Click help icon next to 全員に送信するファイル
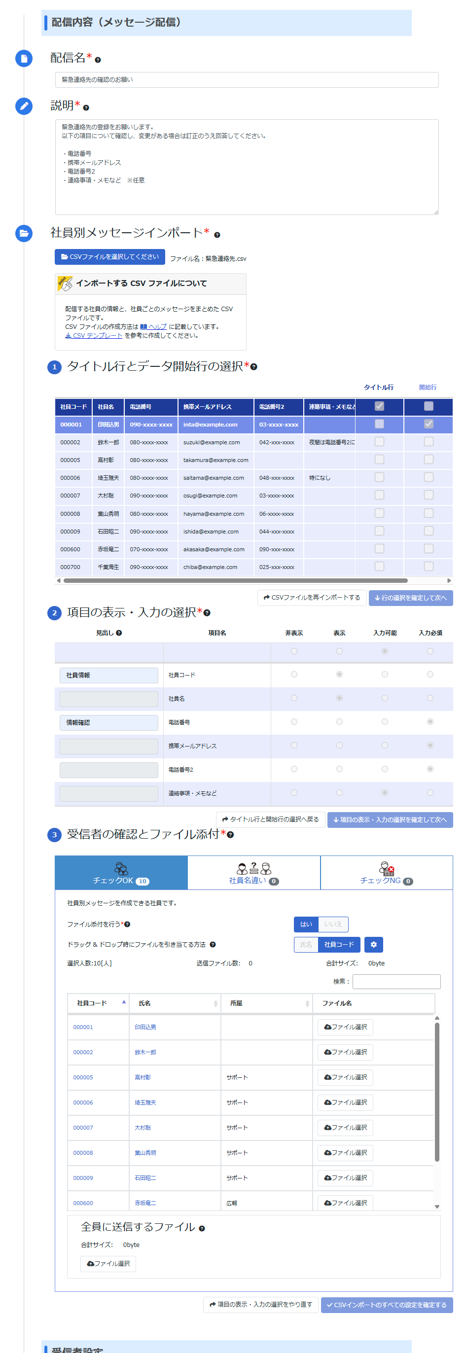This screenshot has width=466, height=1353. [x=202, y=1228]
